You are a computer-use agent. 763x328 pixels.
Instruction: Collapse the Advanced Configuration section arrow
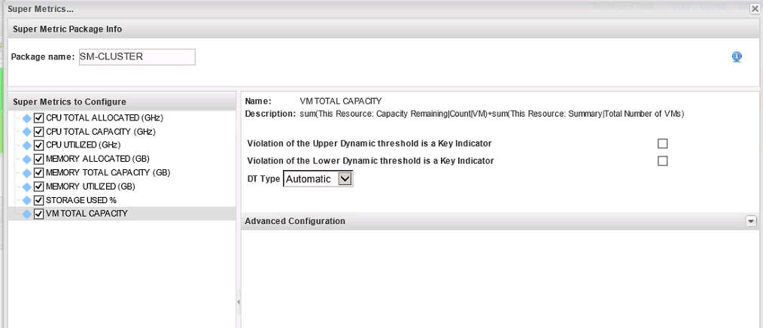[x=750, y=221]
